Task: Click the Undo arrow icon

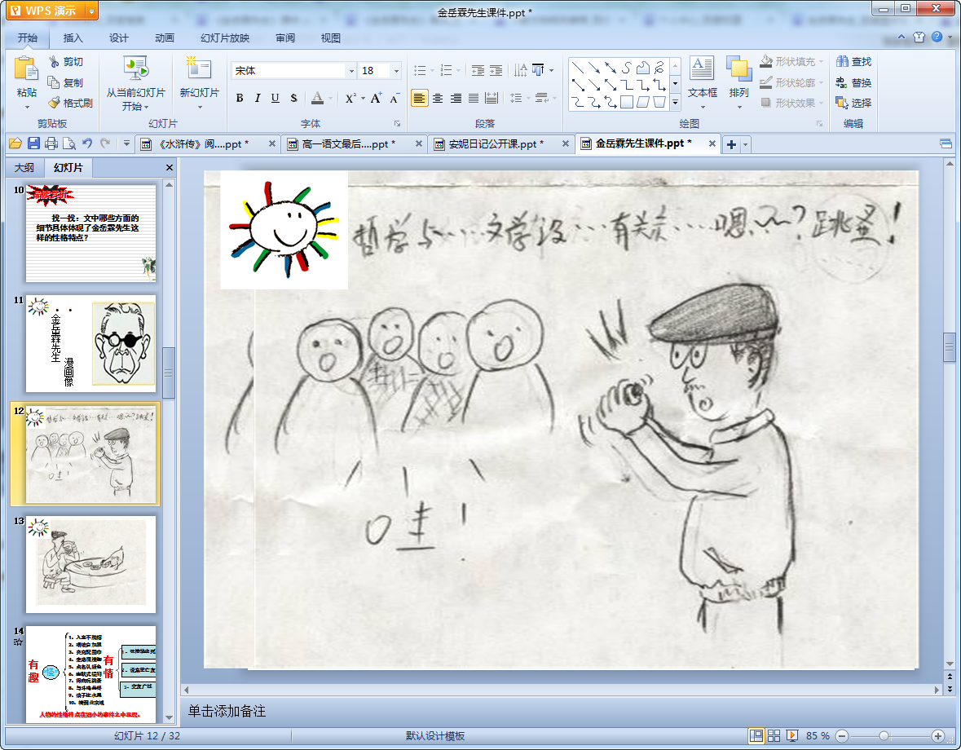Action: point(87,144)
